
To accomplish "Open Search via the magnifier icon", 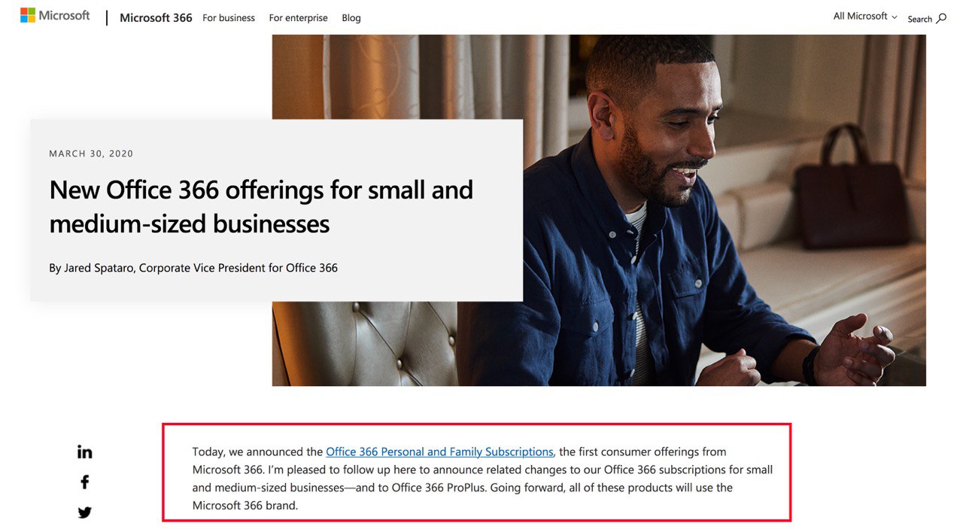I will tap(941, 18).
